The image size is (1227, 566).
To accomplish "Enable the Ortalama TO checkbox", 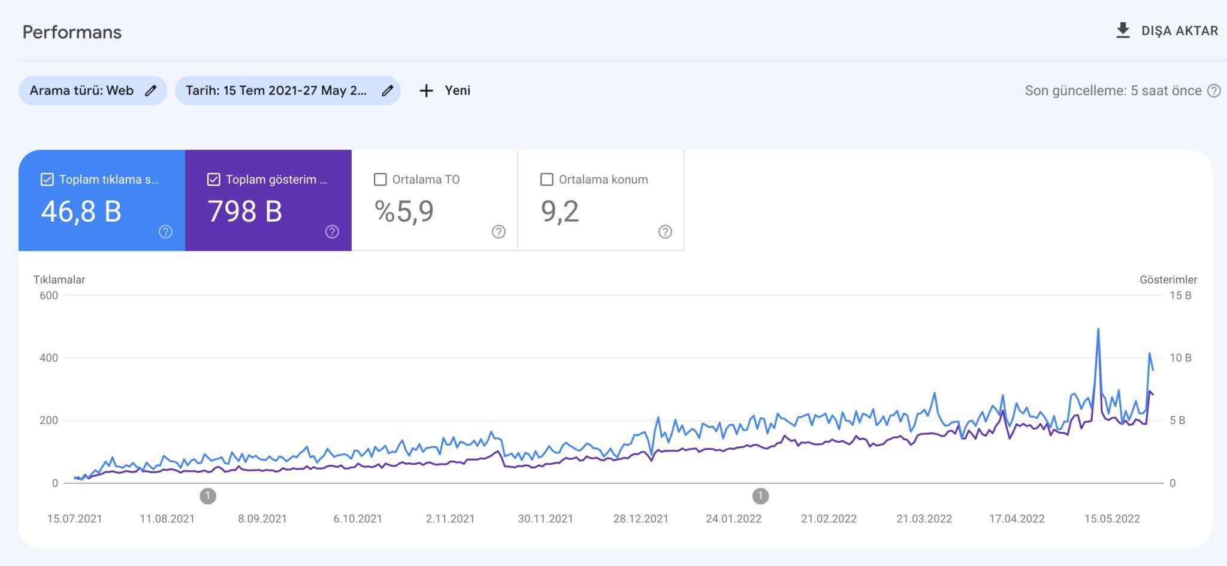I will point(380,179).
